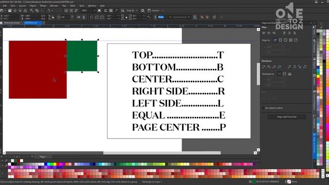This screenshot has width=329, height=185.
Task: Click Align right icon in Align docker
Action: coord(274,33)
